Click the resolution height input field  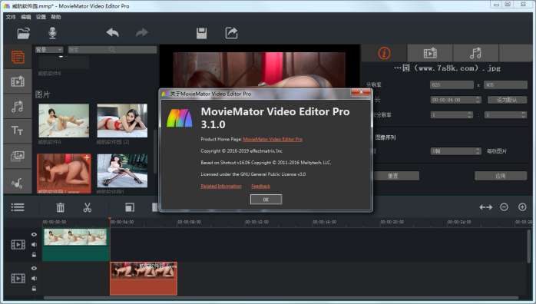tap(505, 84)
